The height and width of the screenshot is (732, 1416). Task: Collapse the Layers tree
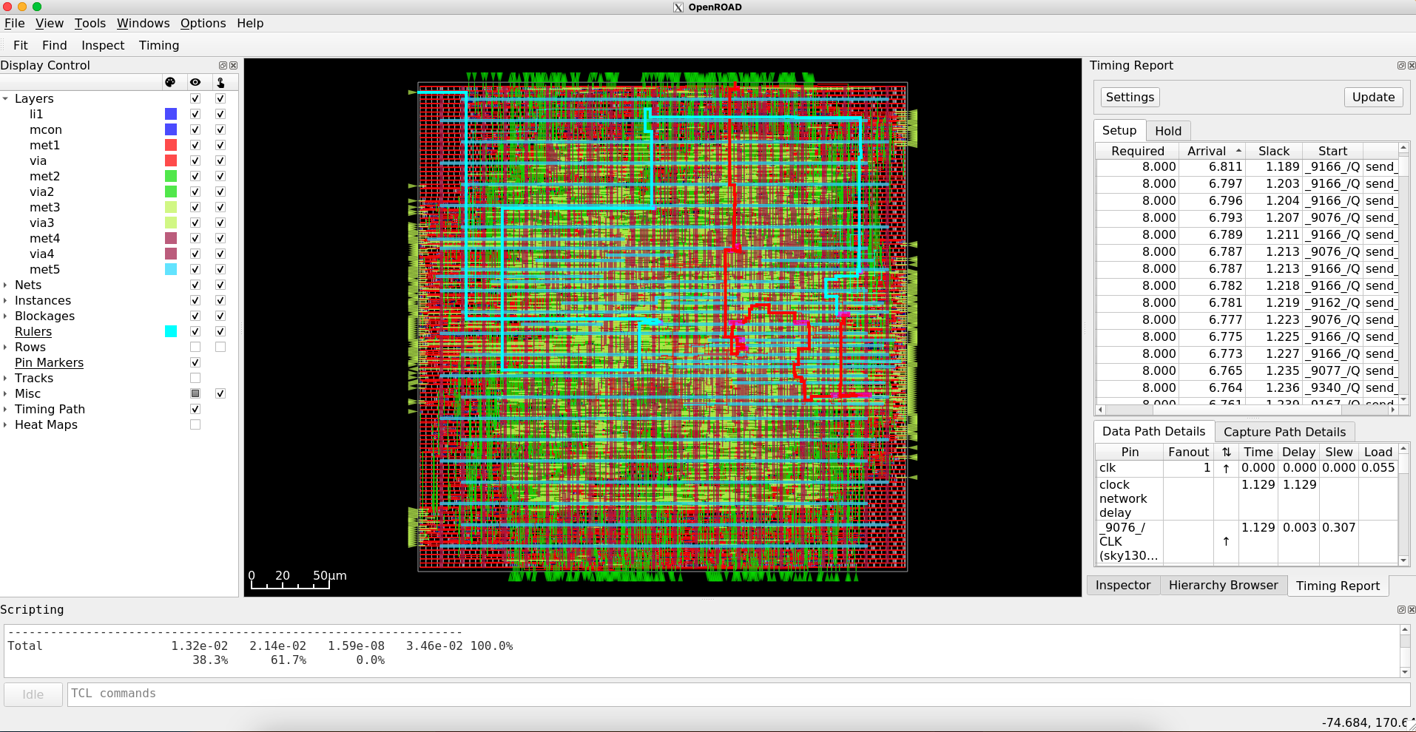click(x=6, y=98)
